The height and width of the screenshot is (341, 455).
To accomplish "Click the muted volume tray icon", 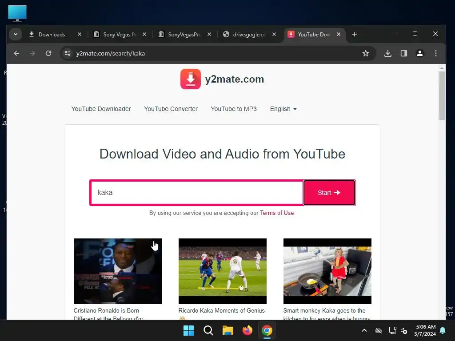I will 403,330.
